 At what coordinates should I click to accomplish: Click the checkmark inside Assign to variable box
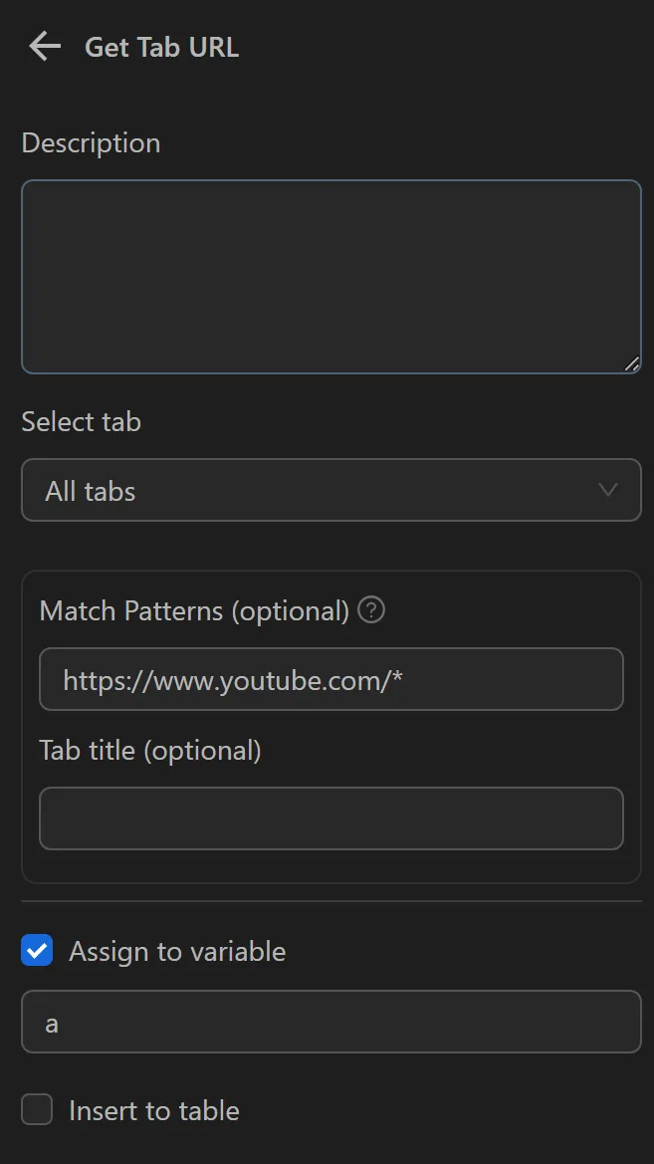pos(37,950)
